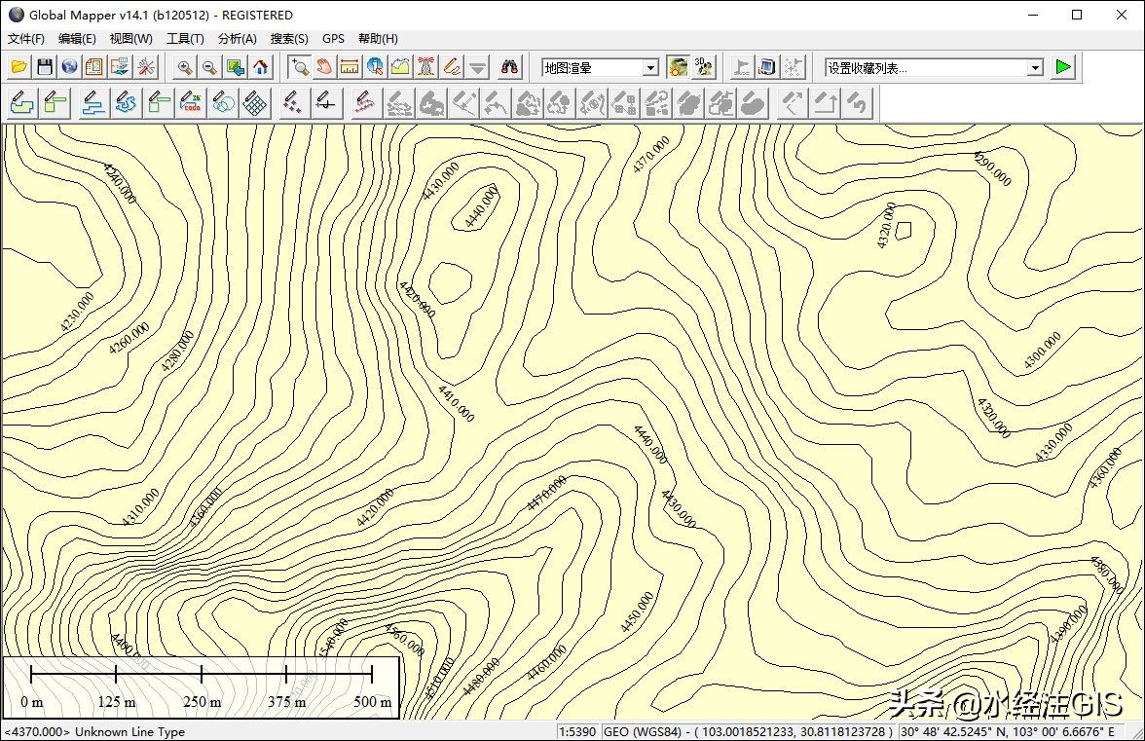Toggle the hill shading button
The width and height of the screenshot is (1145, 741).
pyautogui.click(x=679, y=67)
